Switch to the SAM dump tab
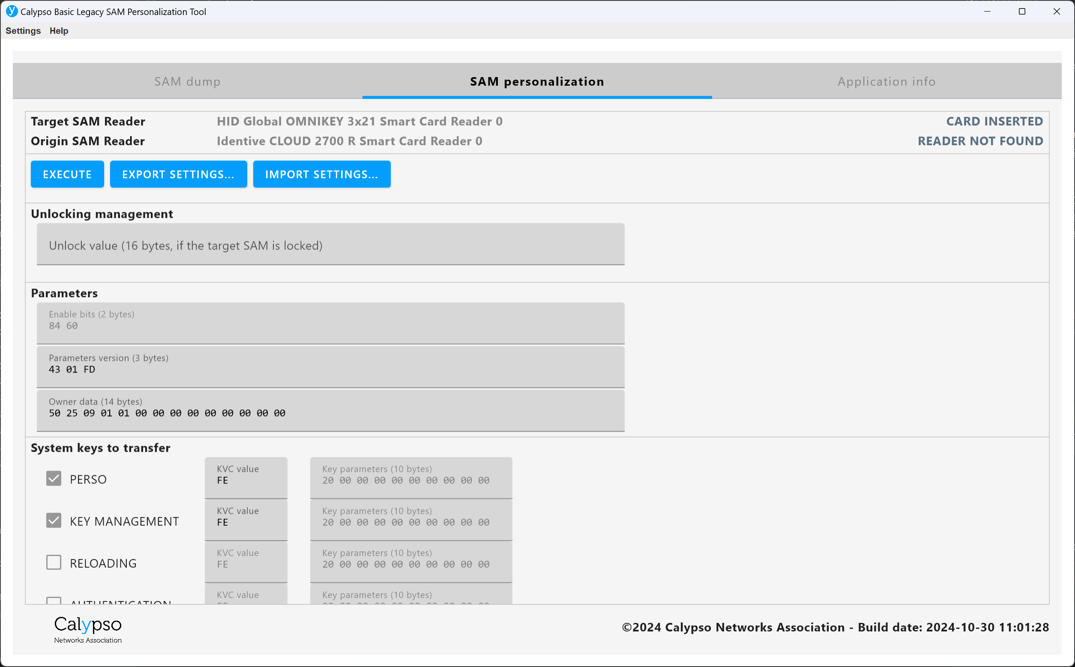This screenshot has height=667, width=1075. 188,82
